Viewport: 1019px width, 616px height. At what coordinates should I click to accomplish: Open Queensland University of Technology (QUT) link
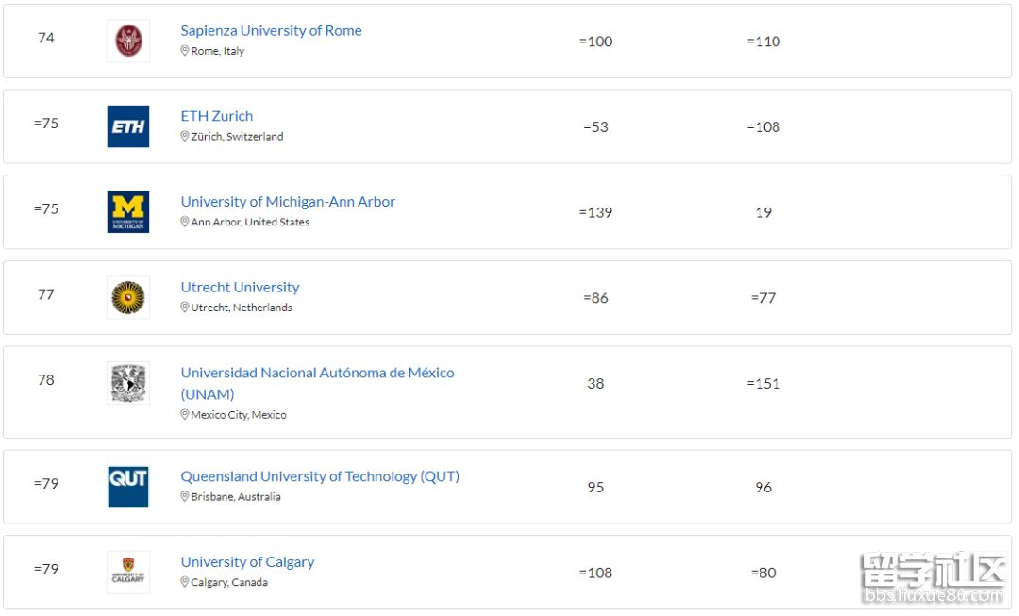click(x=320, y=476)
